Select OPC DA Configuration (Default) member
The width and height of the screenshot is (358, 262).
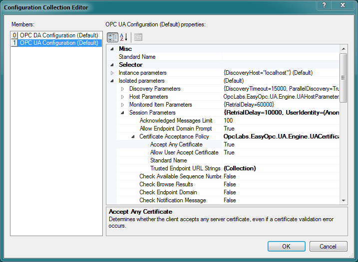click(x=55, y=35)
